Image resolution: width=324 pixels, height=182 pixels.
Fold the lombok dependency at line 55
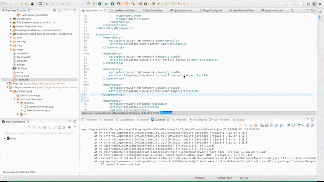[88, 101]
